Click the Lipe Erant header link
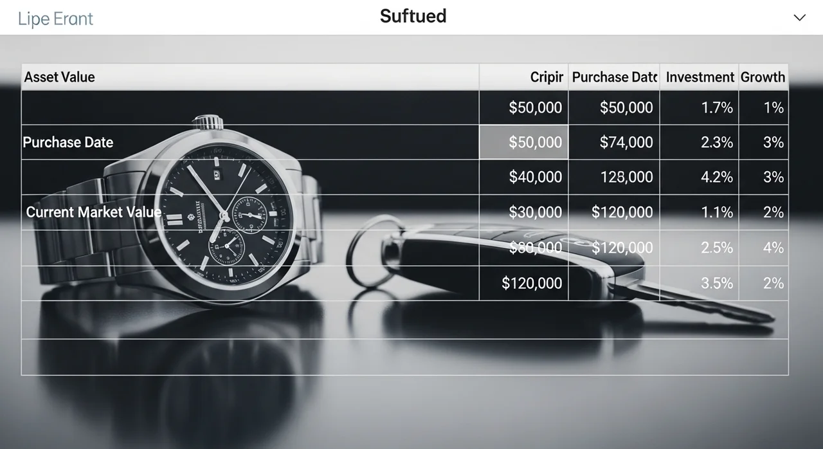This screenshot has width=823, height=449. tap(55, 19)
